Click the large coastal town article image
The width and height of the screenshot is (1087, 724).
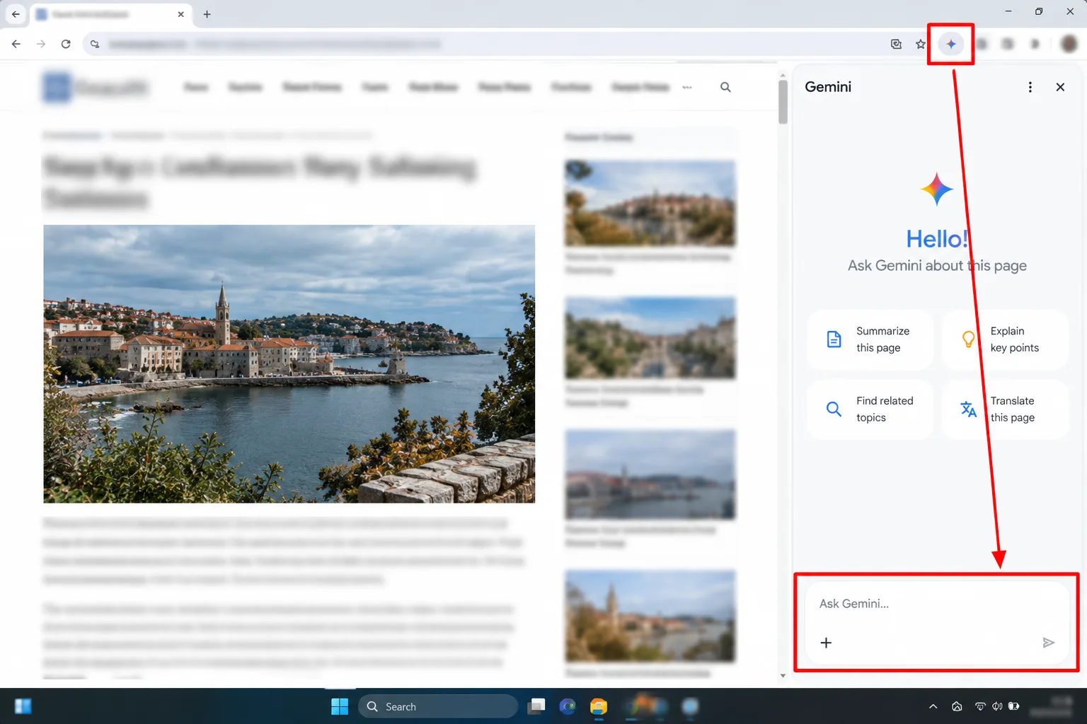tap(289, 363)
